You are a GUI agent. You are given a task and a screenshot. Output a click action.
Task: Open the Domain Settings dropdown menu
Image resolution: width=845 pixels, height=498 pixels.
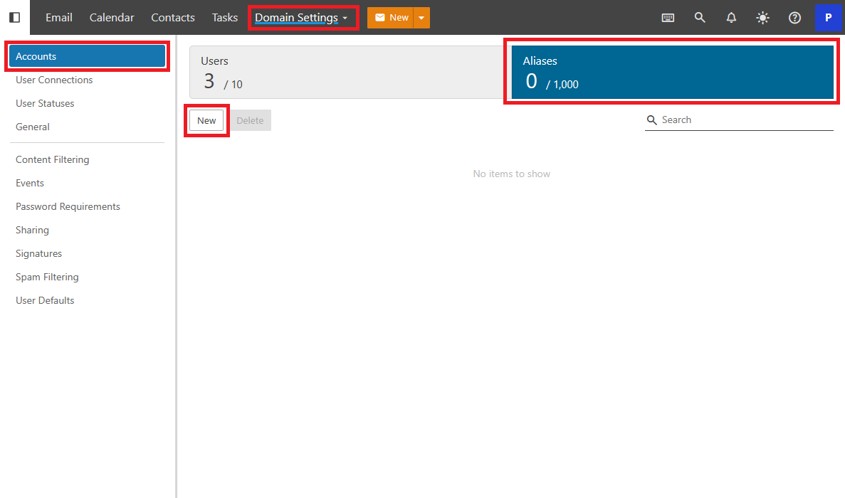pyautogui.click(x=301, y=18)
